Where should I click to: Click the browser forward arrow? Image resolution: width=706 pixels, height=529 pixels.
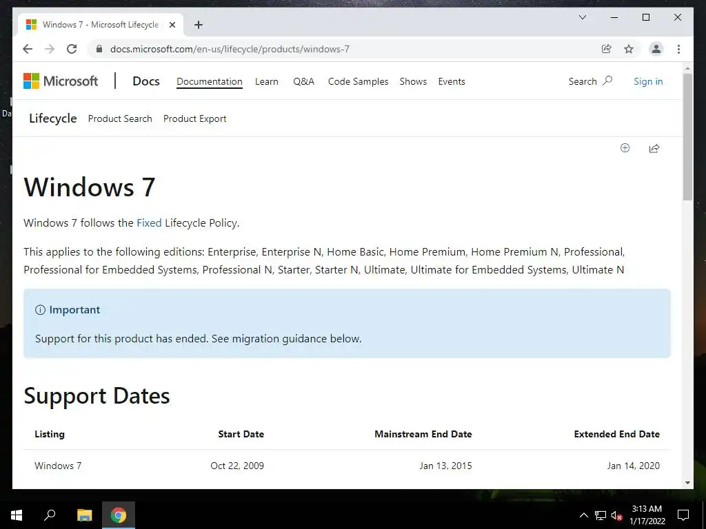pyautogui.click(x=50, y=49)
